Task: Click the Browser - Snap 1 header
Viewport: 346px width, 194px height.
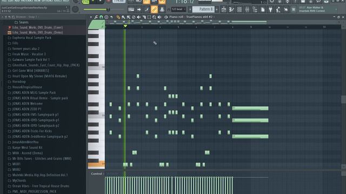Action: tap(26, 17)
